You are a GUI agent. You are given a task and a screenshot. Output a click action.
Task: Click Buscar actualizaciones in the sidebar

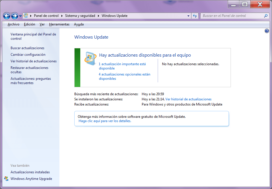[27, 48]
